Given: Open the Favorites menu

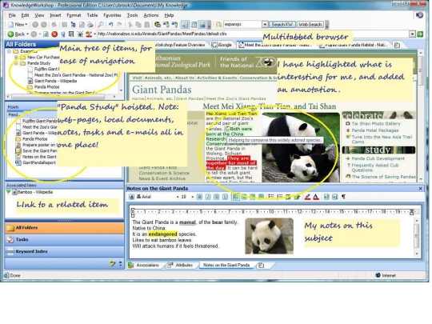Looking at the screenshot, I should tap(112, 15).
